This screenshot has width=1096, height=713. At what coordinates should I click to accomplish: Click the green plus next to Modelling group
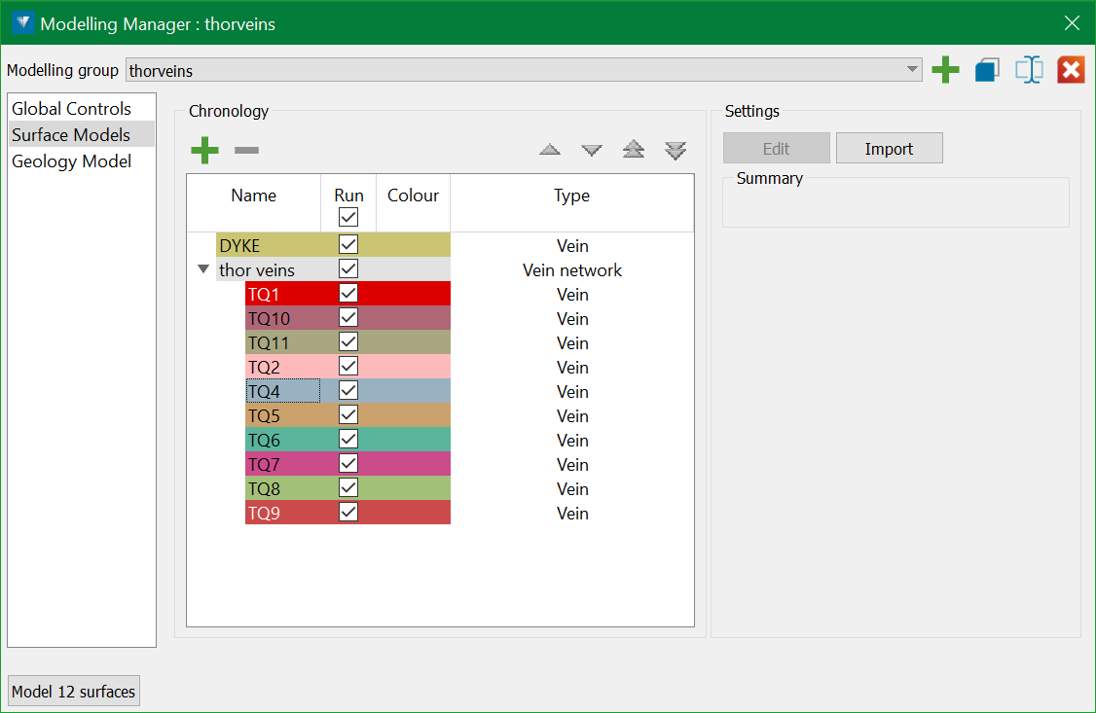tap(945, 70)
